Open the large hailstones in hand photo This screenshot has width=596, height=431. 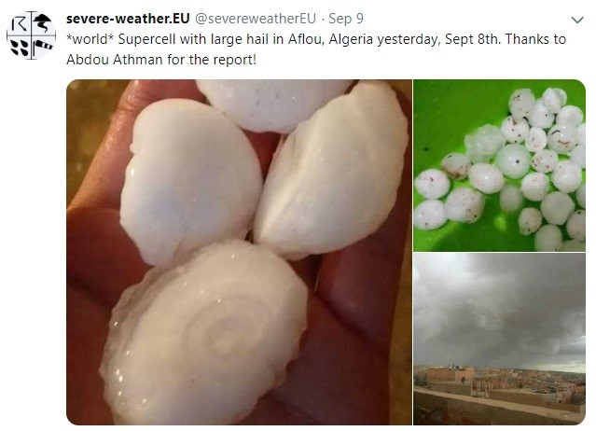pos(239,252)
